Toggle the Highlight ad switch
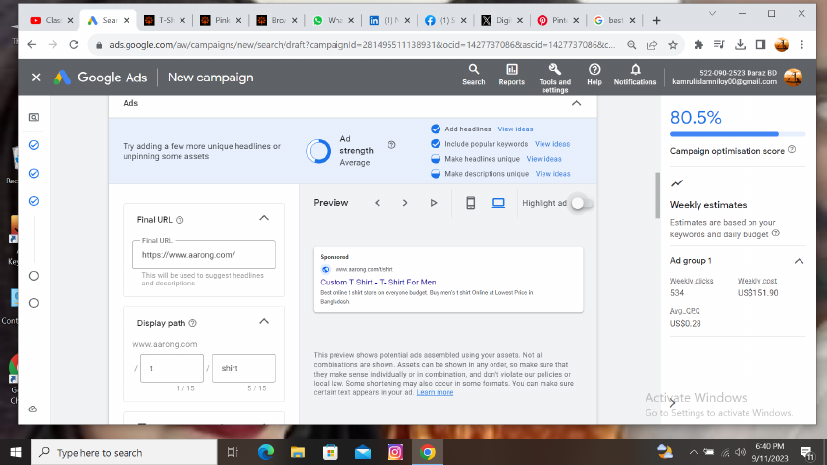 pos(583,203)
